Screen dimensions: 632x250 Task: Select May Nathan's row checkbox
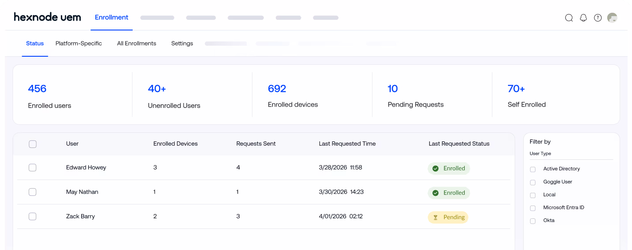click(32, 192)
